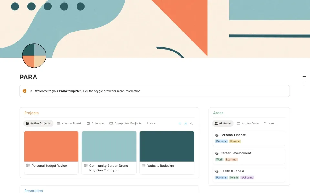Screen dimensions: 310x193
Task: Click checklist icon beside Community Garden Drone
Action: click(x=86, y=166)
